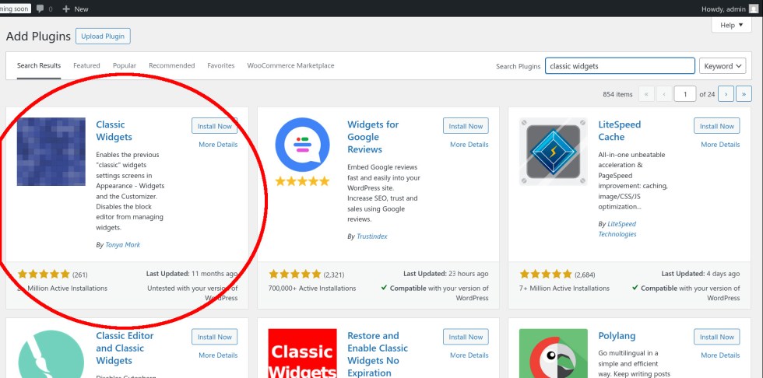The height and width of the screenshot is (378, 763).
Task: Open More Details for Polylang
Action: point(720,355)
